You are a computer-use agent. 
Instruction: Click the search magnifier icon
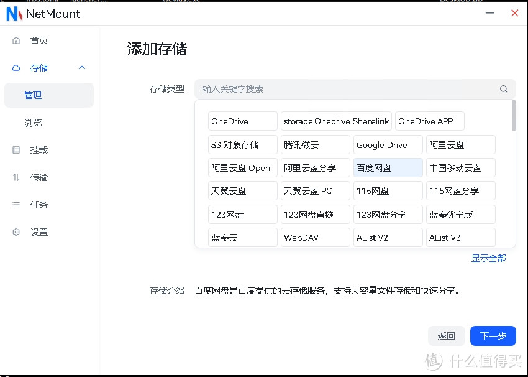[503, 89]
